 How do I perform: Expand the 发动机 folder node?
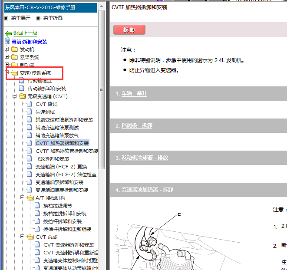click(x=7, y=49)
